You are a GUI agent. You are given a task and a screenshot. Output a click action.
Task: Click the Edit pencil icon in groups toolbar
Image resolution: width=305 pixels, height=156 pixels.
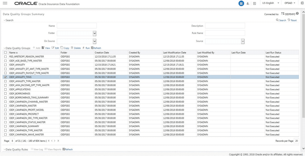(53, 47)
